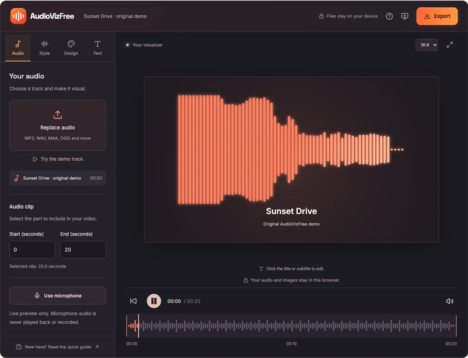468x358 pixels.
Task: Click the Selected clip: 20.0 seconds text
Action: point(37,266)
